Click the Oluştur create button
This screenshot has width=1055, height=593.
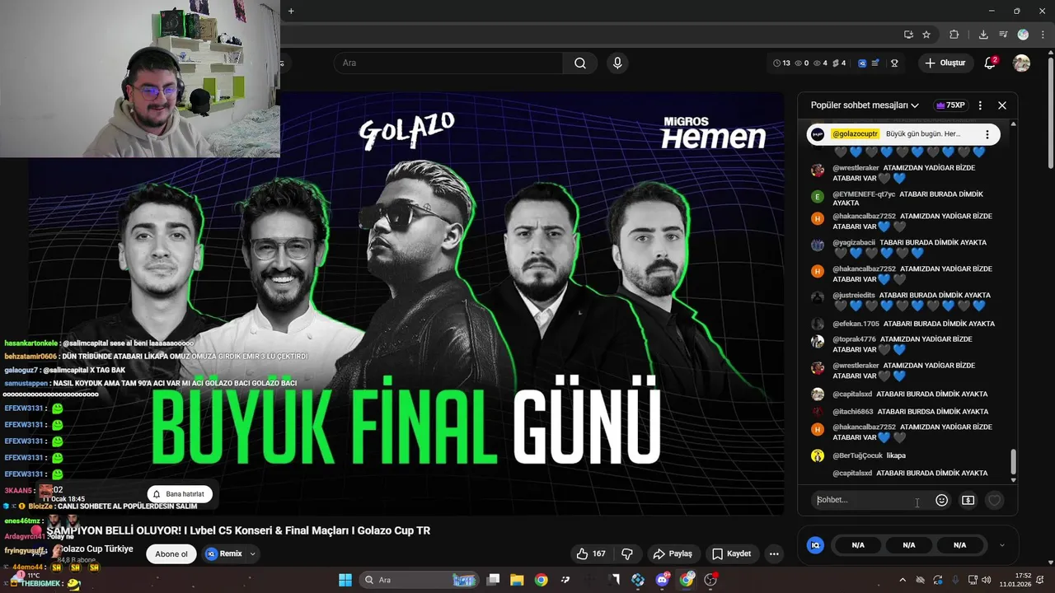click(945, 63)
